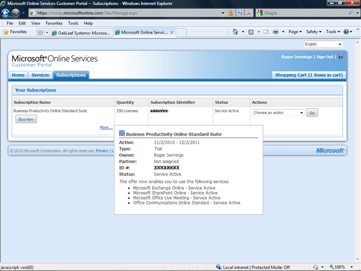Expand the address bar URL dropdown
361x271 pixels.
[223, 13]
